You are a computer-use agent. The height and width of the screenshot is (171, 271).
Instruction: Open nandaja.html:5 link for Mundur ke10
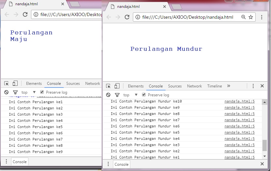pos(240,101)
